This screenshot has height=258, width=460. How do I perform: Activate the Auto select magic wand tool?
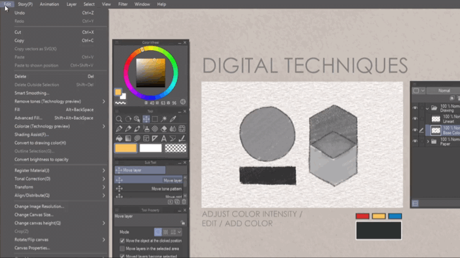164,119
